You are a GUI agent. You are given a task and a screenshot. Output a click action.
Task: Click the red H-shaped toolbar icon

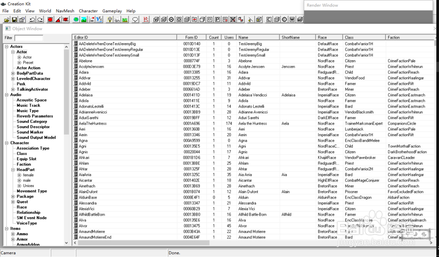(x=194, y=19)
